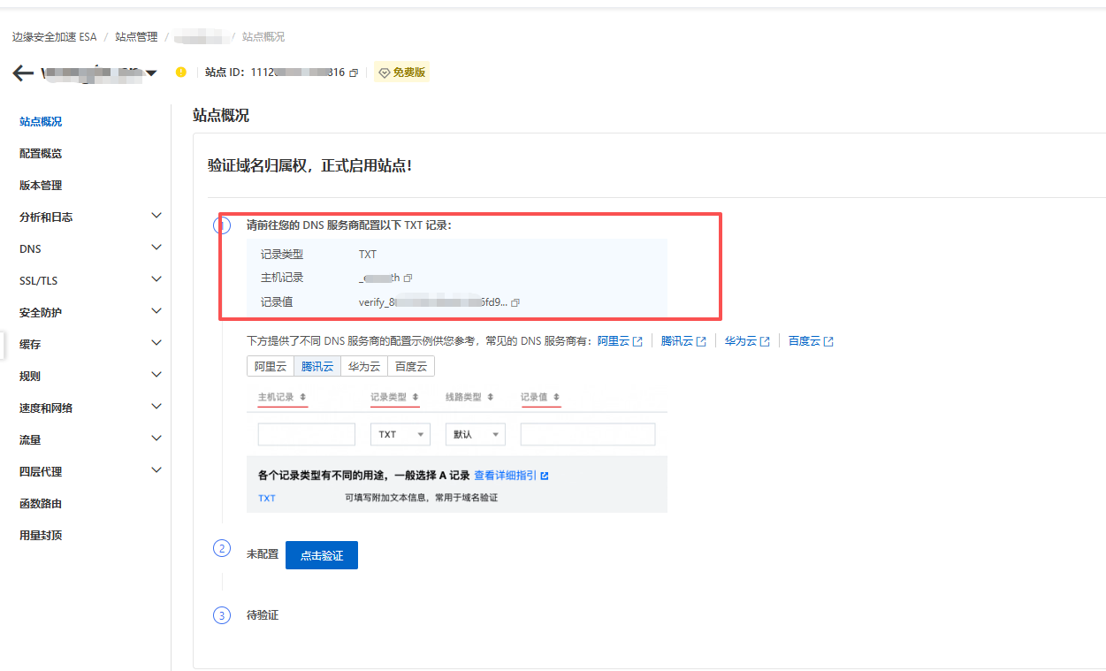This screenshot has height=671, width=1106.
Task: Copy the site ID
Action: (353, 72)
